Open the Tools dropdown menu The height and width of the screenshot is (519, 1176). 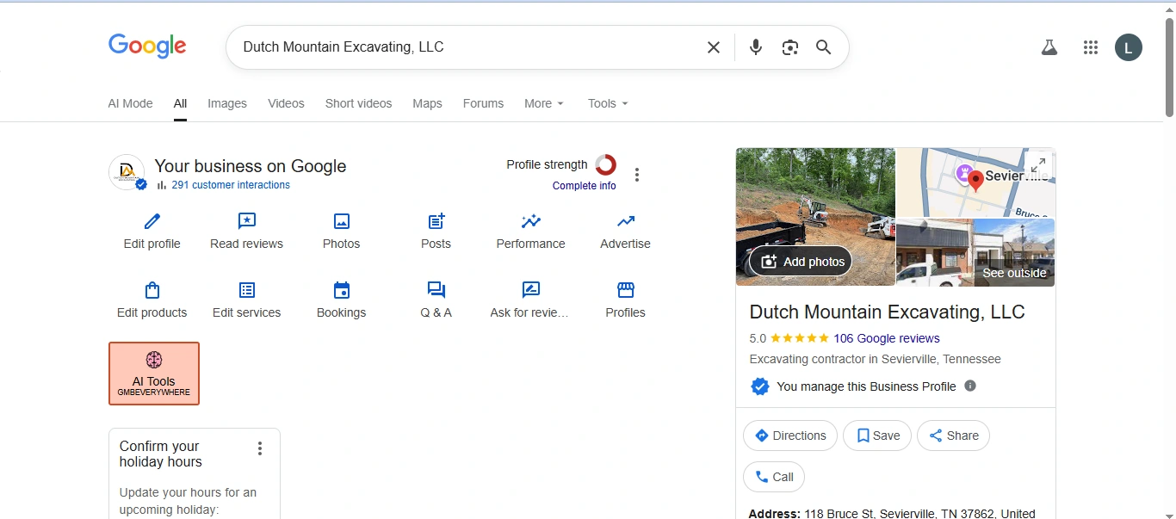pos(608,103)
